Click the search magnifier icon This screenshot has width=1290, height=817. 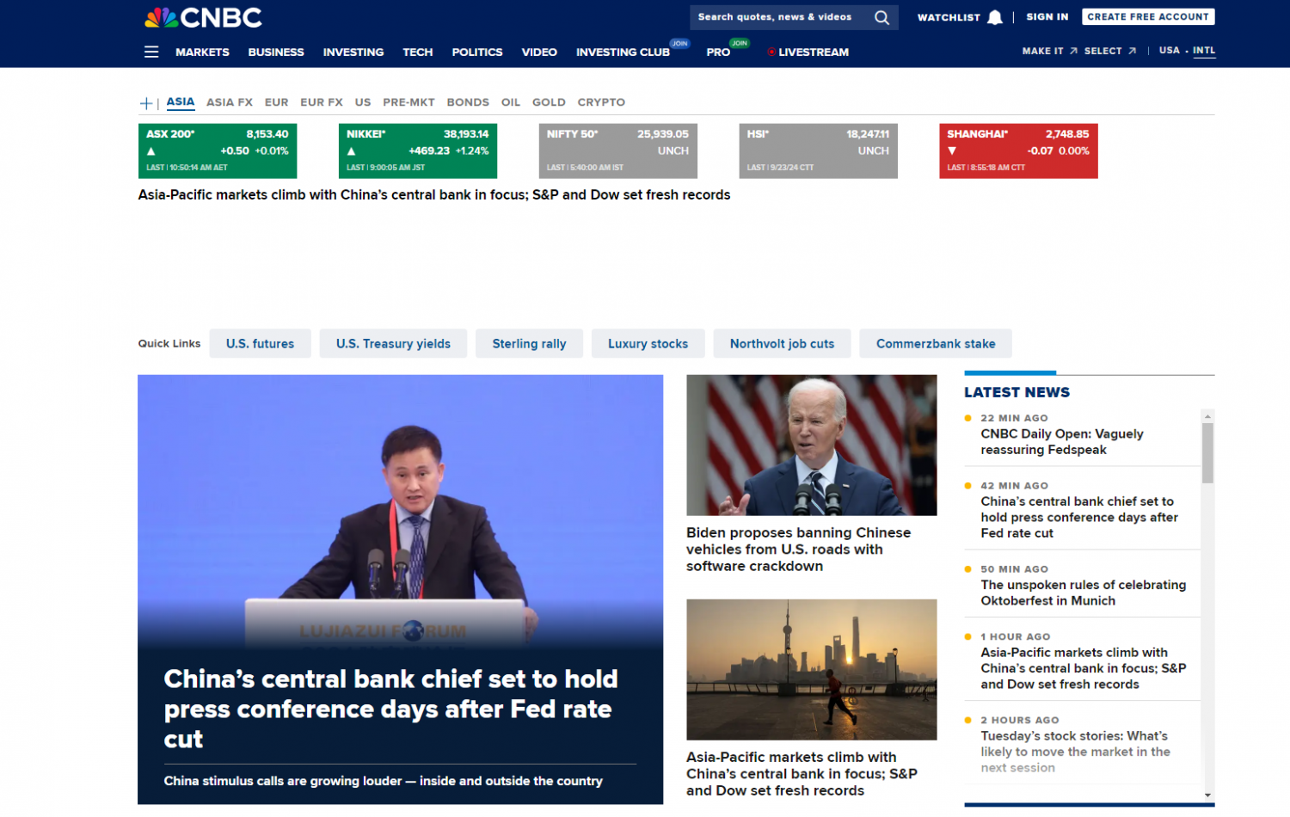pyautogui.click(x=881, y=17)
